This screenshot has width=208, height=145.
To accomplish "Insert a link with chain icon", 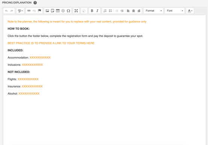I will coord(29,11).
